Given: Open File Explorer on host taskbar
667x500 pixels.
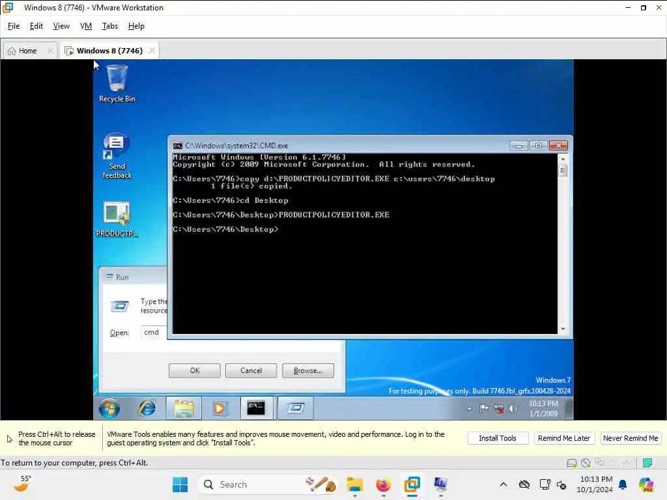Looking at the screenshot, I should click(x=354, y=484).
